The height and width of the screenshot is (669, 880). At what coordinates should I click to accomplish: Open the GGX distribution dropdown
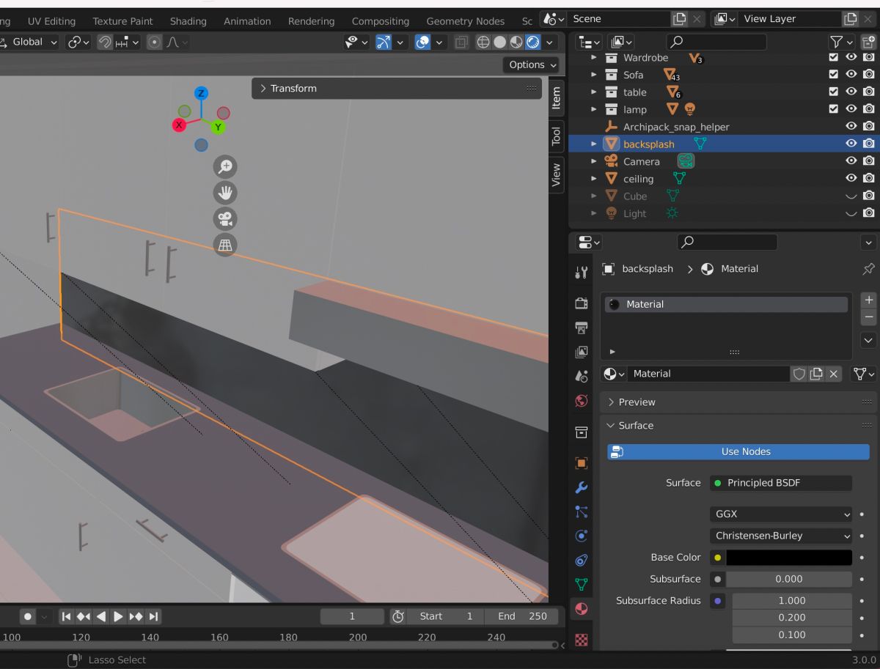coord(781,514)
